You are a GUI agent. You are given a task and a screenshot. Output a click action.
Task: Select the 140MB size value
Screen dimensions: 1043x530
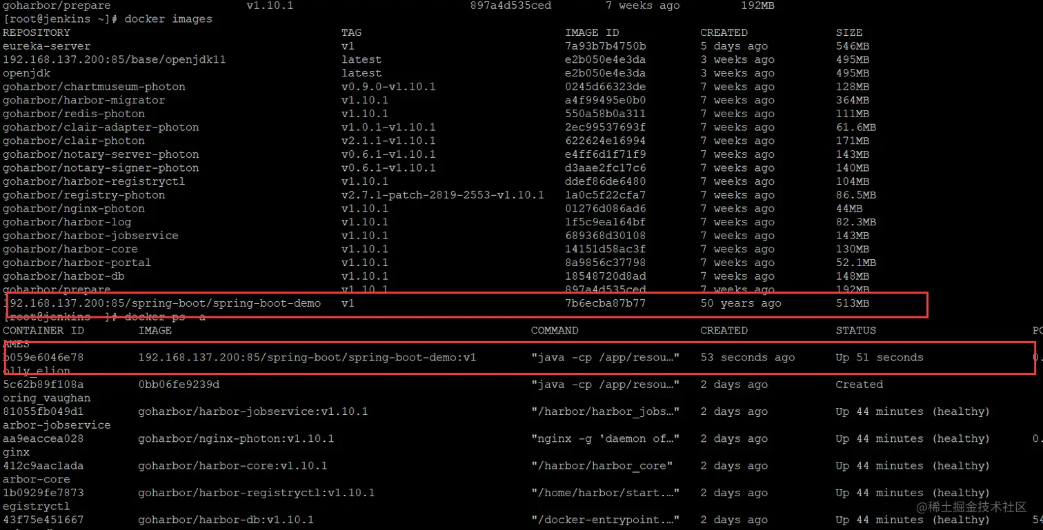click(x=853, y=168)
